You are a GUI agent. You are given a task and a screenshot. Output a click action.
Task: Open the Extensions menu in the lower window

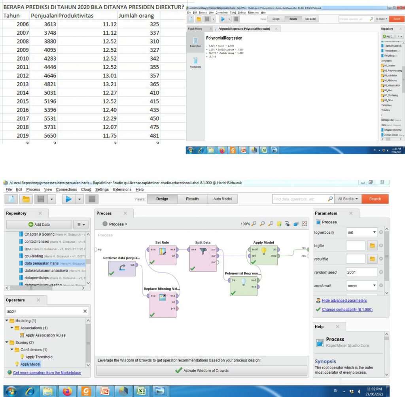point(122,189)
